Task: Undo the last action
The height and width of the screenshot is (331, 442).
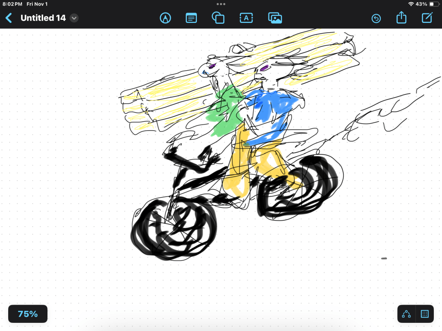Action: point(376,18)
